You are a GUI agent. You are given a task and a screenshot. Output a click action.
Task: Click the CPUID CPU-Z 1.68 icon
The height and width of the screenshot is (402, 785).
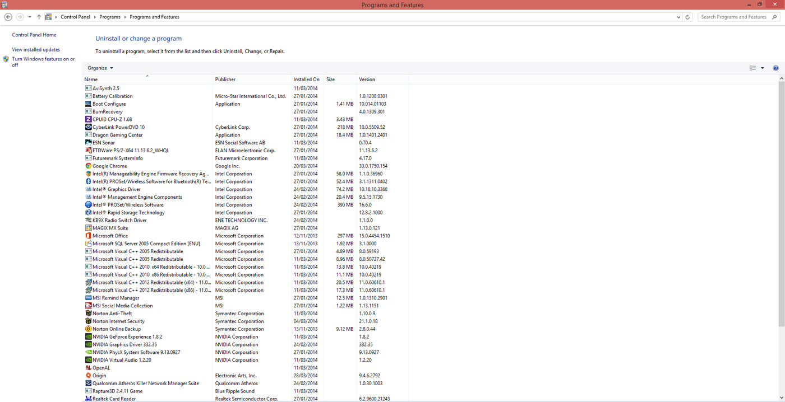(x=88, y=119)
